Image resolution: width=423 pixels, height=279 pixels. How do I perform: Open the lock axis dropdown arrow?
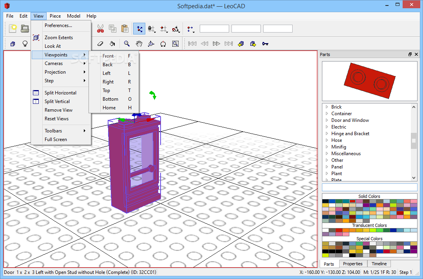pos(155,32)
